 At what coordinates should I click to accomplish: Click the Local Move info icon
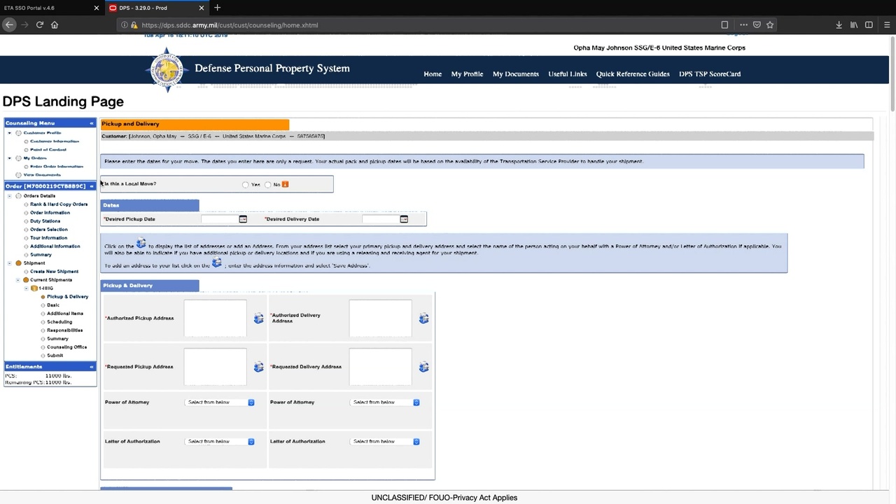pos(285,184)
